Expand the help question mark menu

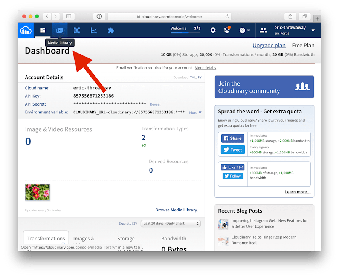[x=244, y=30]
